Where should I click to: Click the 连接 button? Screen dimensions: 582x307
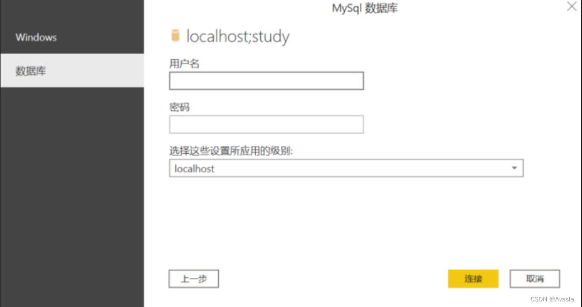473,279
